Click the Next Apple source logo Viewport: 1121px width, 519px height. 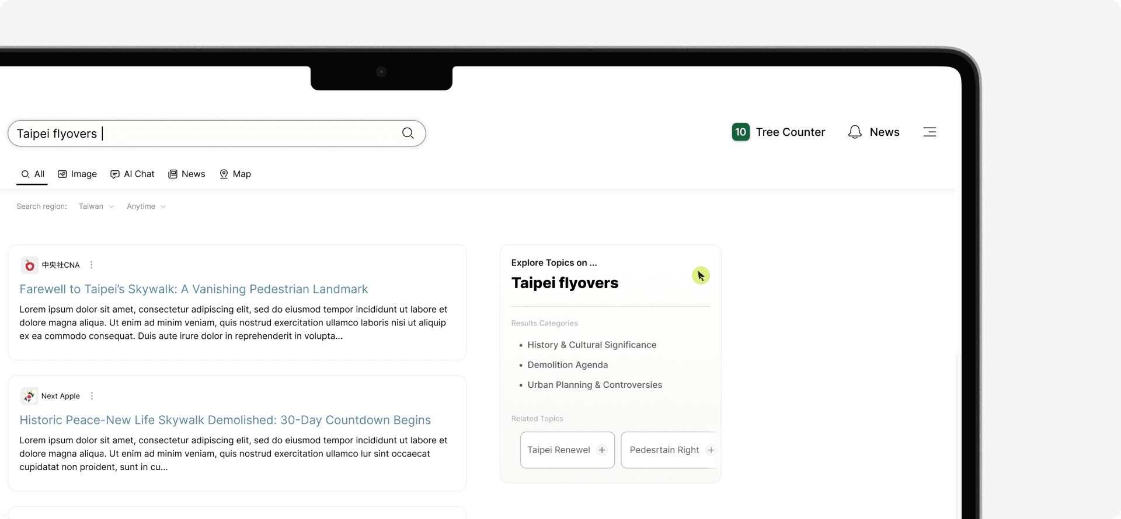click(29, 396)
